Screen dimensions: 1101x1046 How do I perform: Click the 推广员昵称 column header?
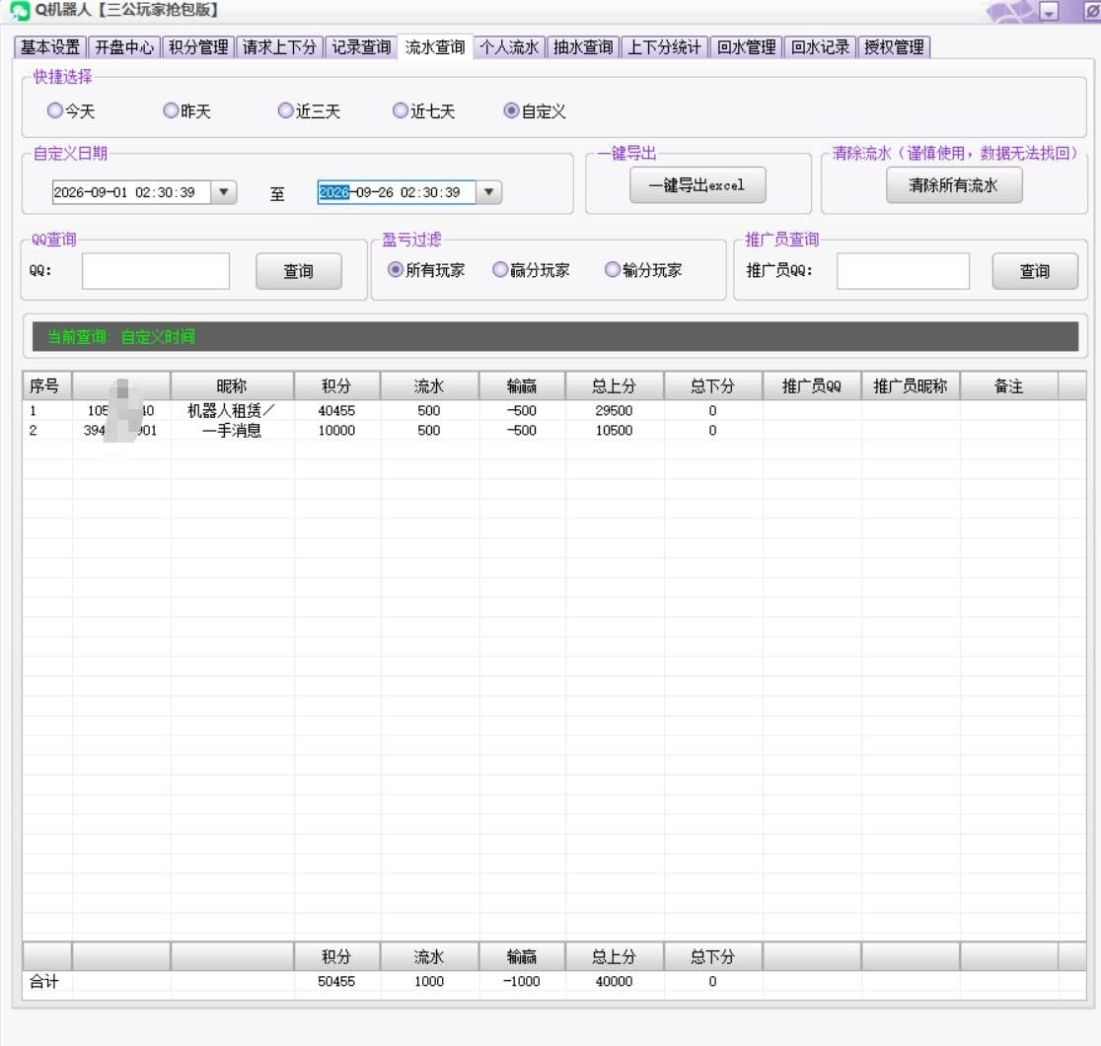(x=910, y=385)
